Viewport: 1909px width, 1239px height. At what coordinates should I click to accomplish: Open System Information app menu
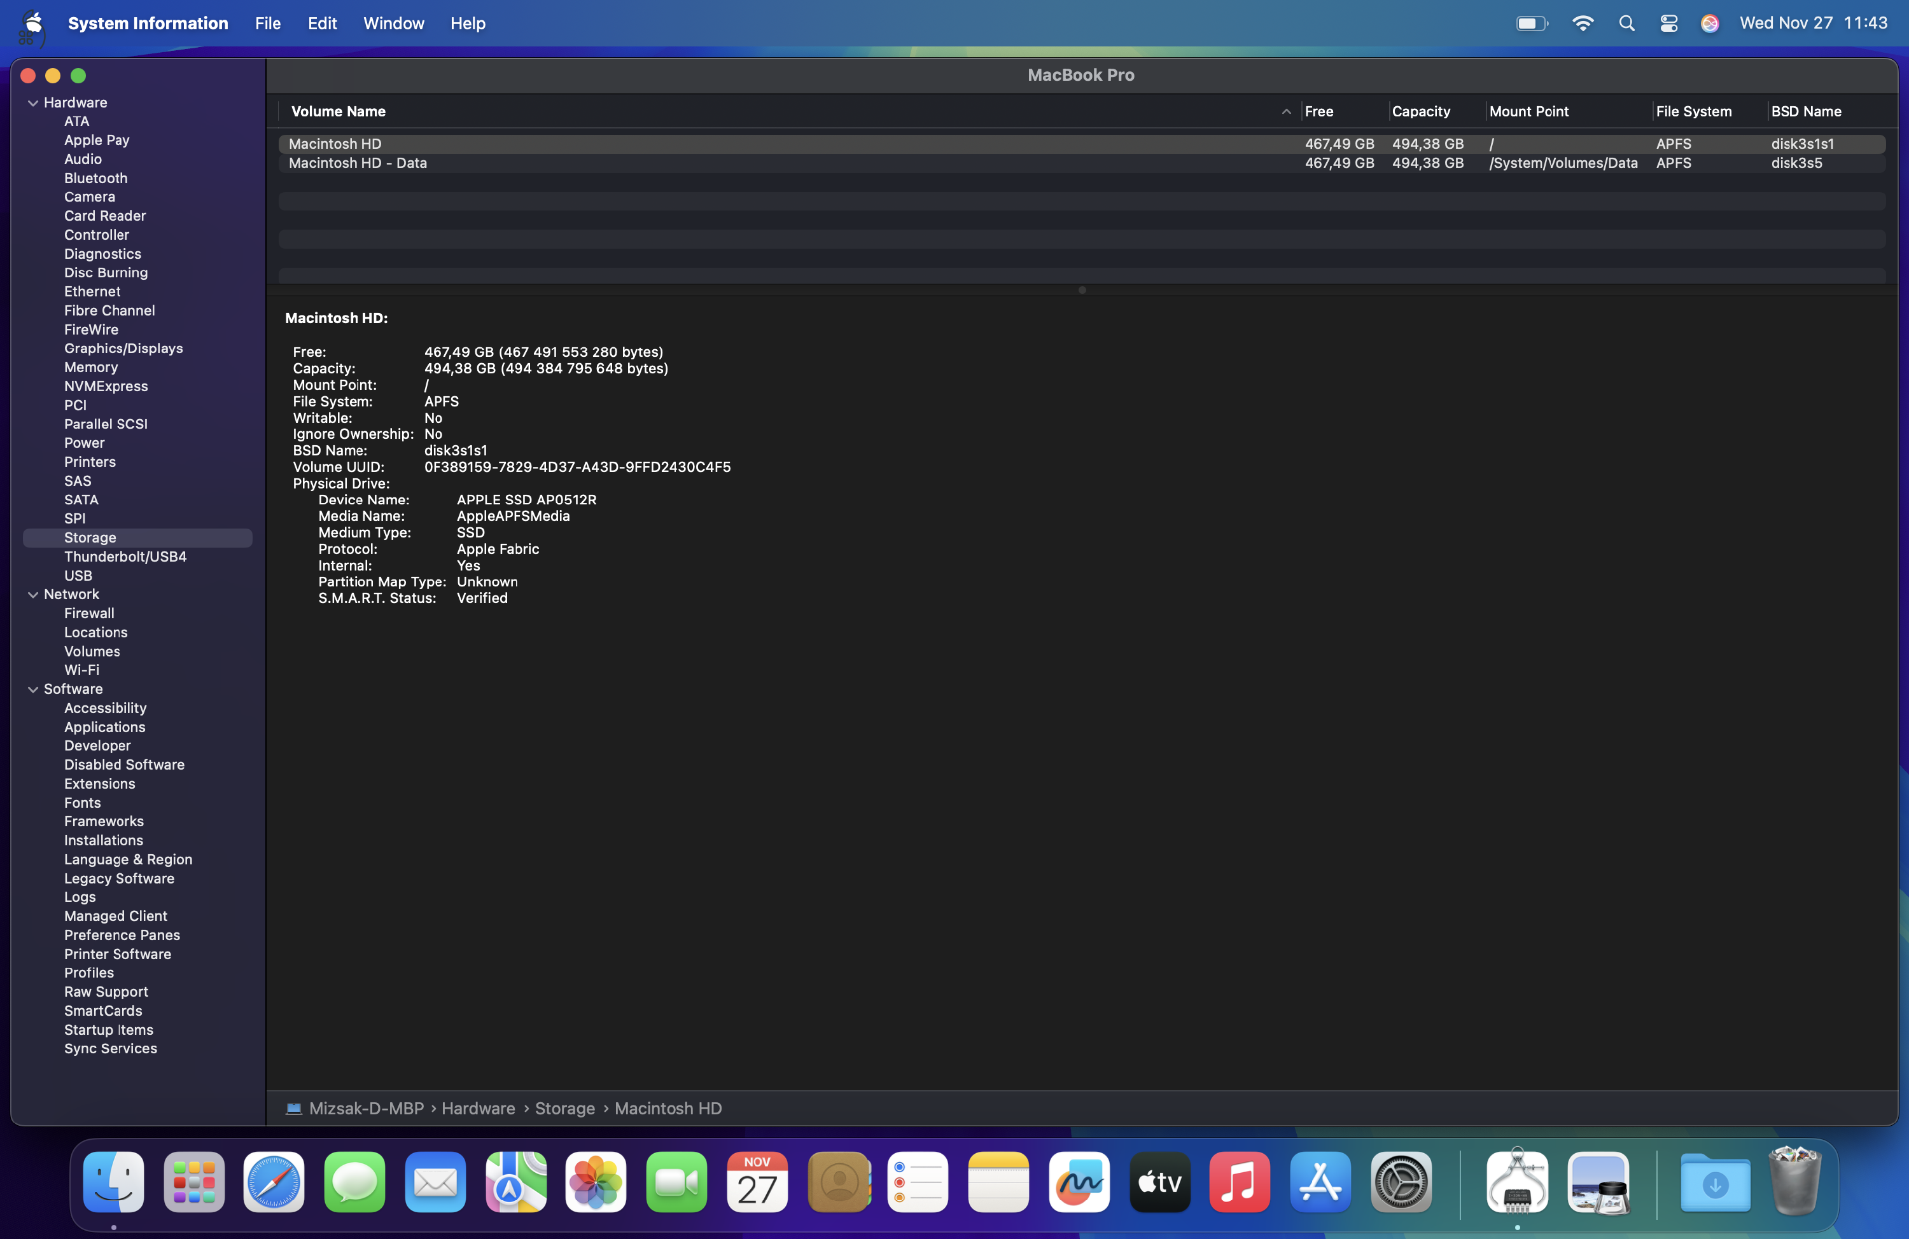(x=148, y=24)
